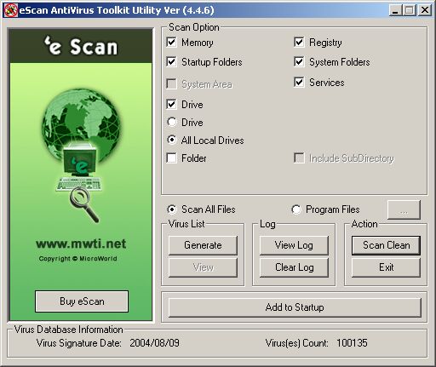
Task: Click the Copyright MicroWorld text
Action: pos(78,259)
